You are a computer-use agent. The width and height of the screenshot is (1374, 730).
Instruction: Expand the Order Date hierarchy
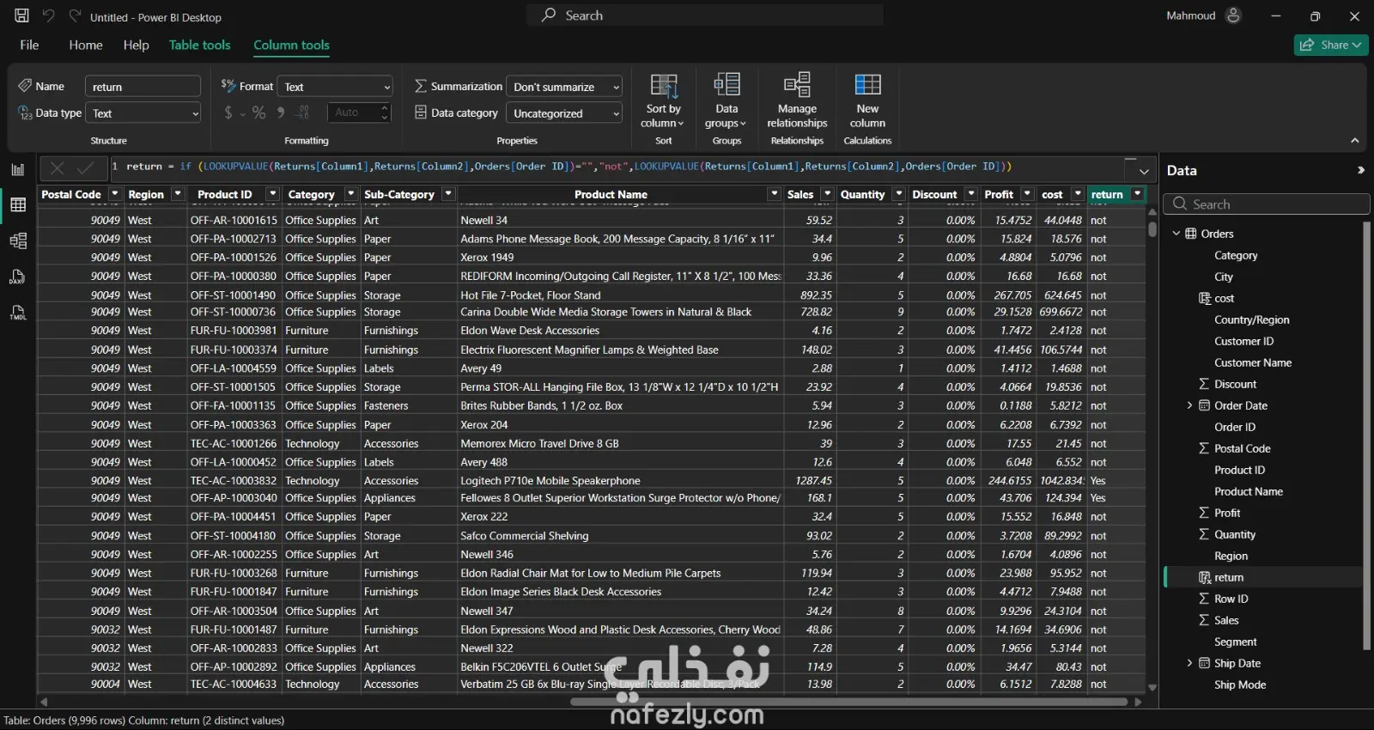click(x=1189, y=405)
